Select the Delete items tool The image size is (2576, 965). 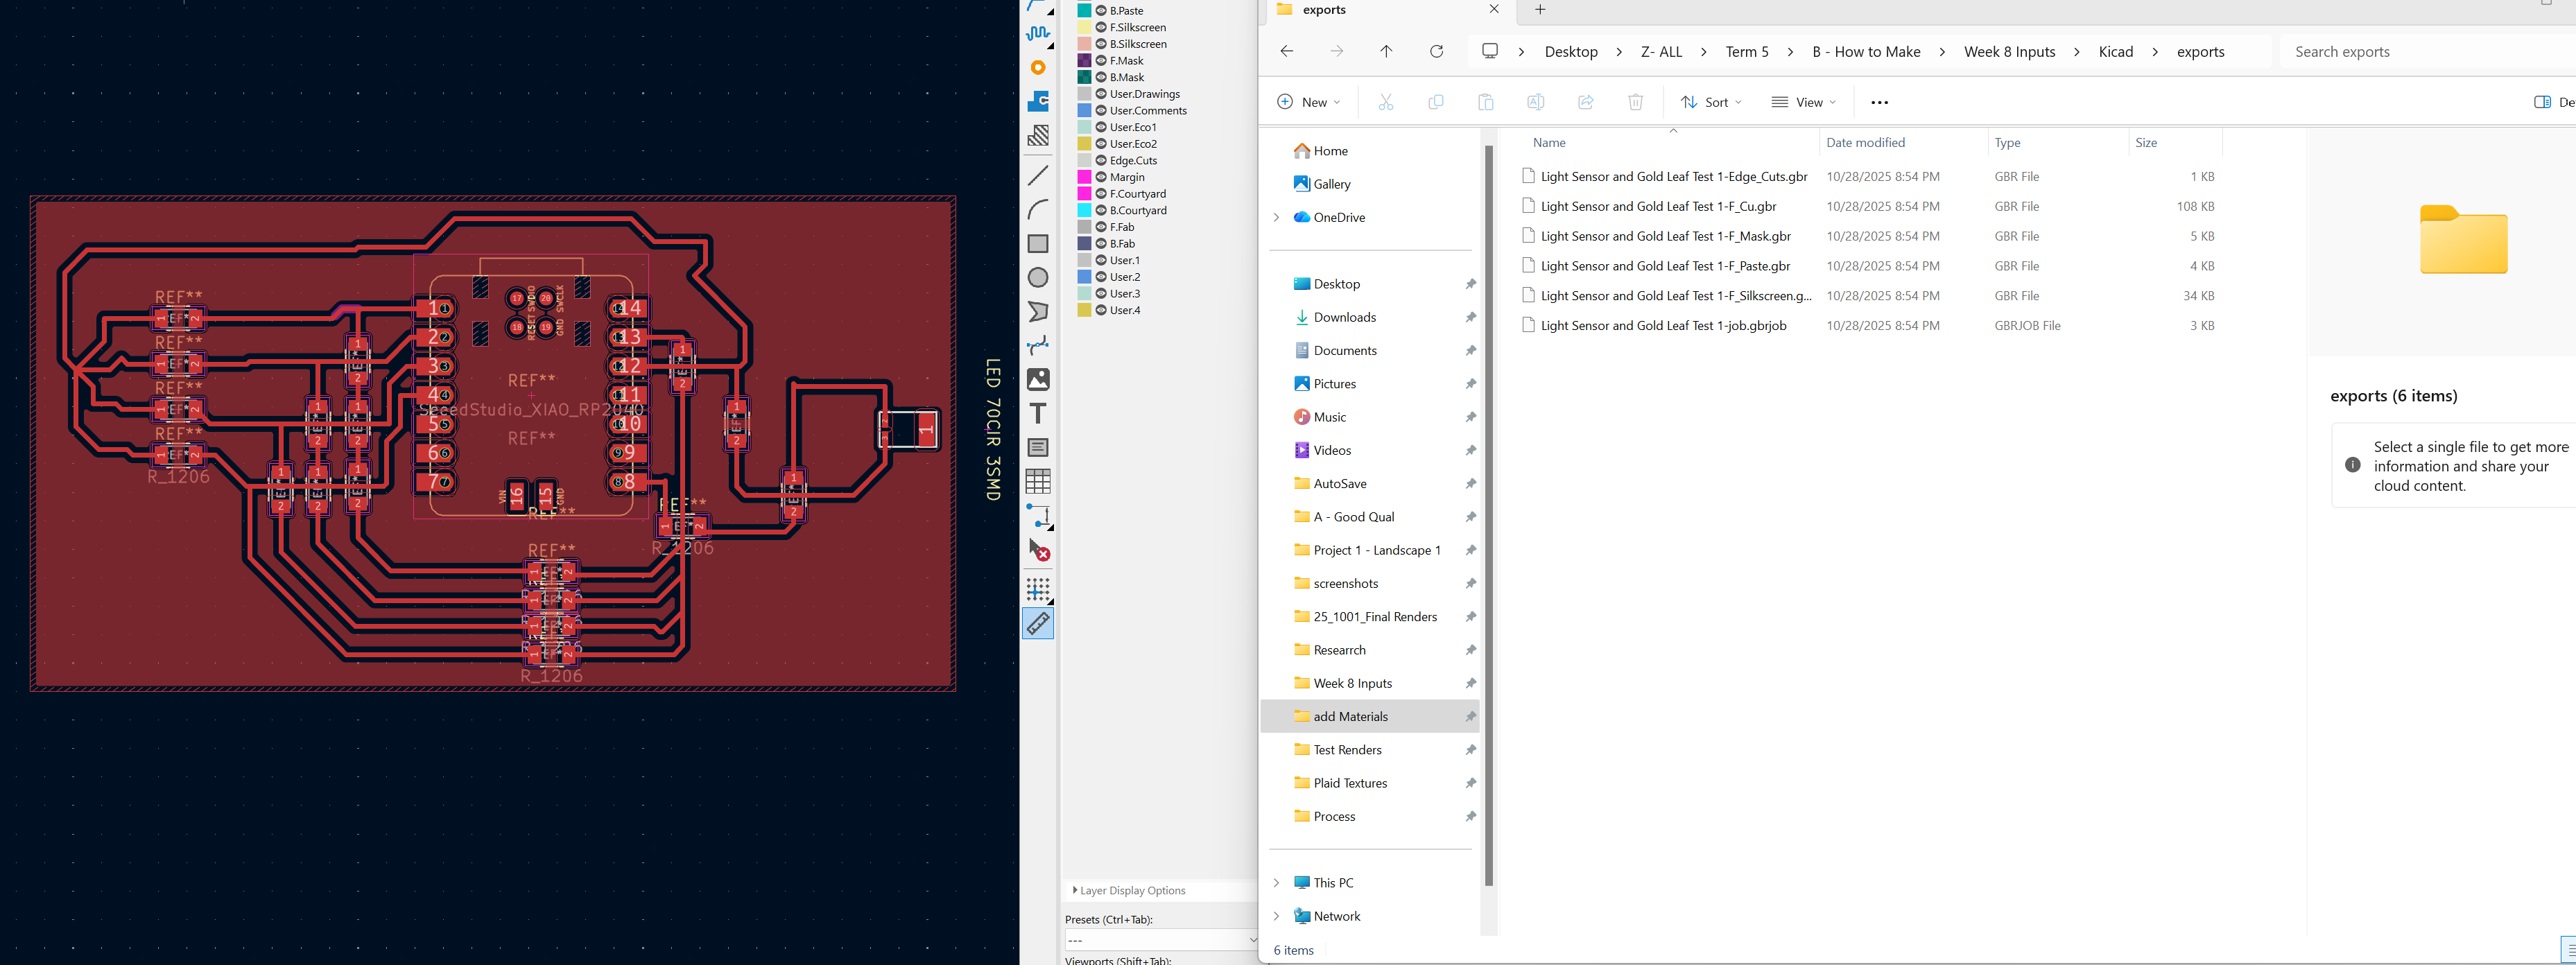(1038, 550)
